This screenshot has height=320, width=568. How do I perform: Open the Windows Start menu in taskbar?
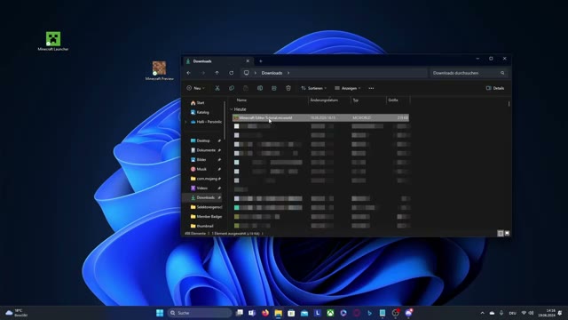[x=160, y=313]
